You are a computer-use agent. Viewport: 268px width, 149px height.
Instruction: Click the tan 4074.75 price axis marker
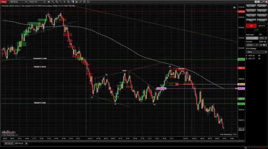pyautogui.click(x=241, y=84)
